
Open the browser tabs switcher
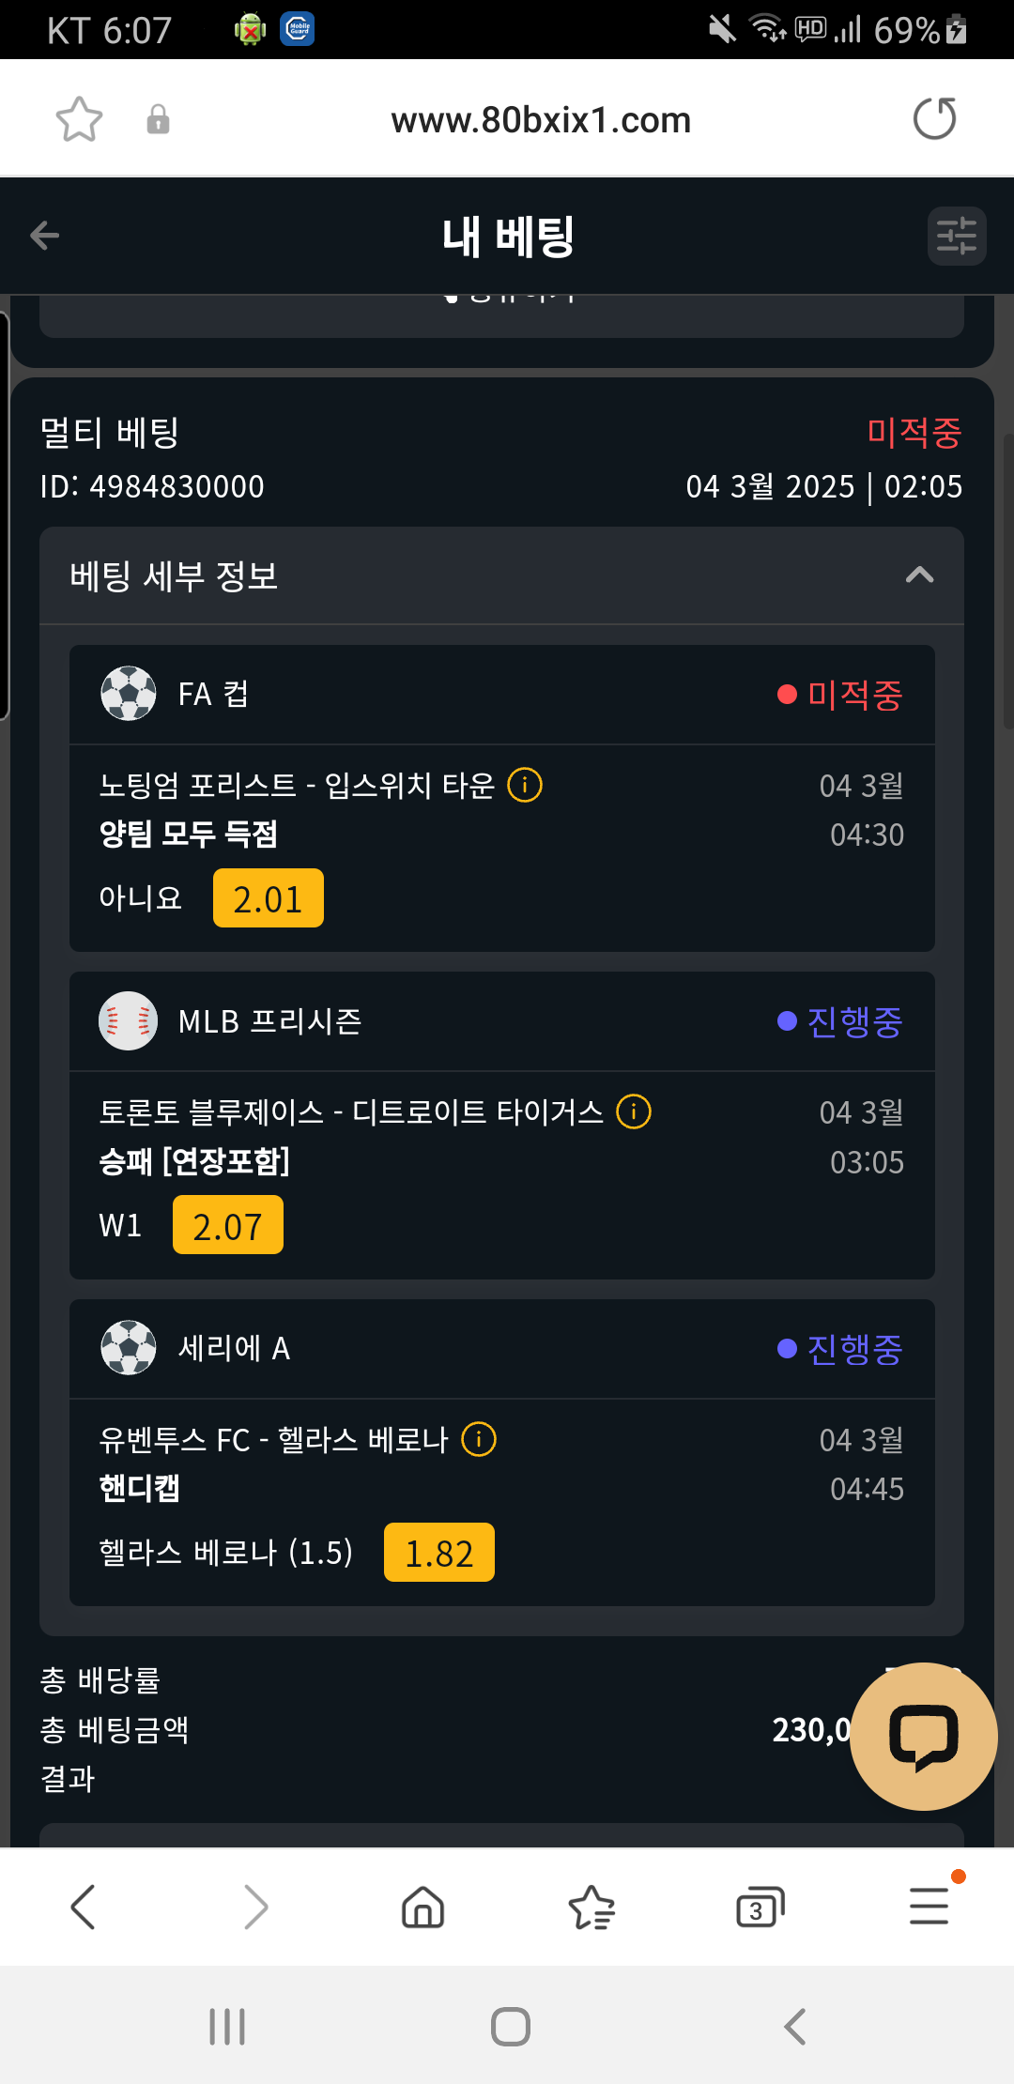point(760,1908)
